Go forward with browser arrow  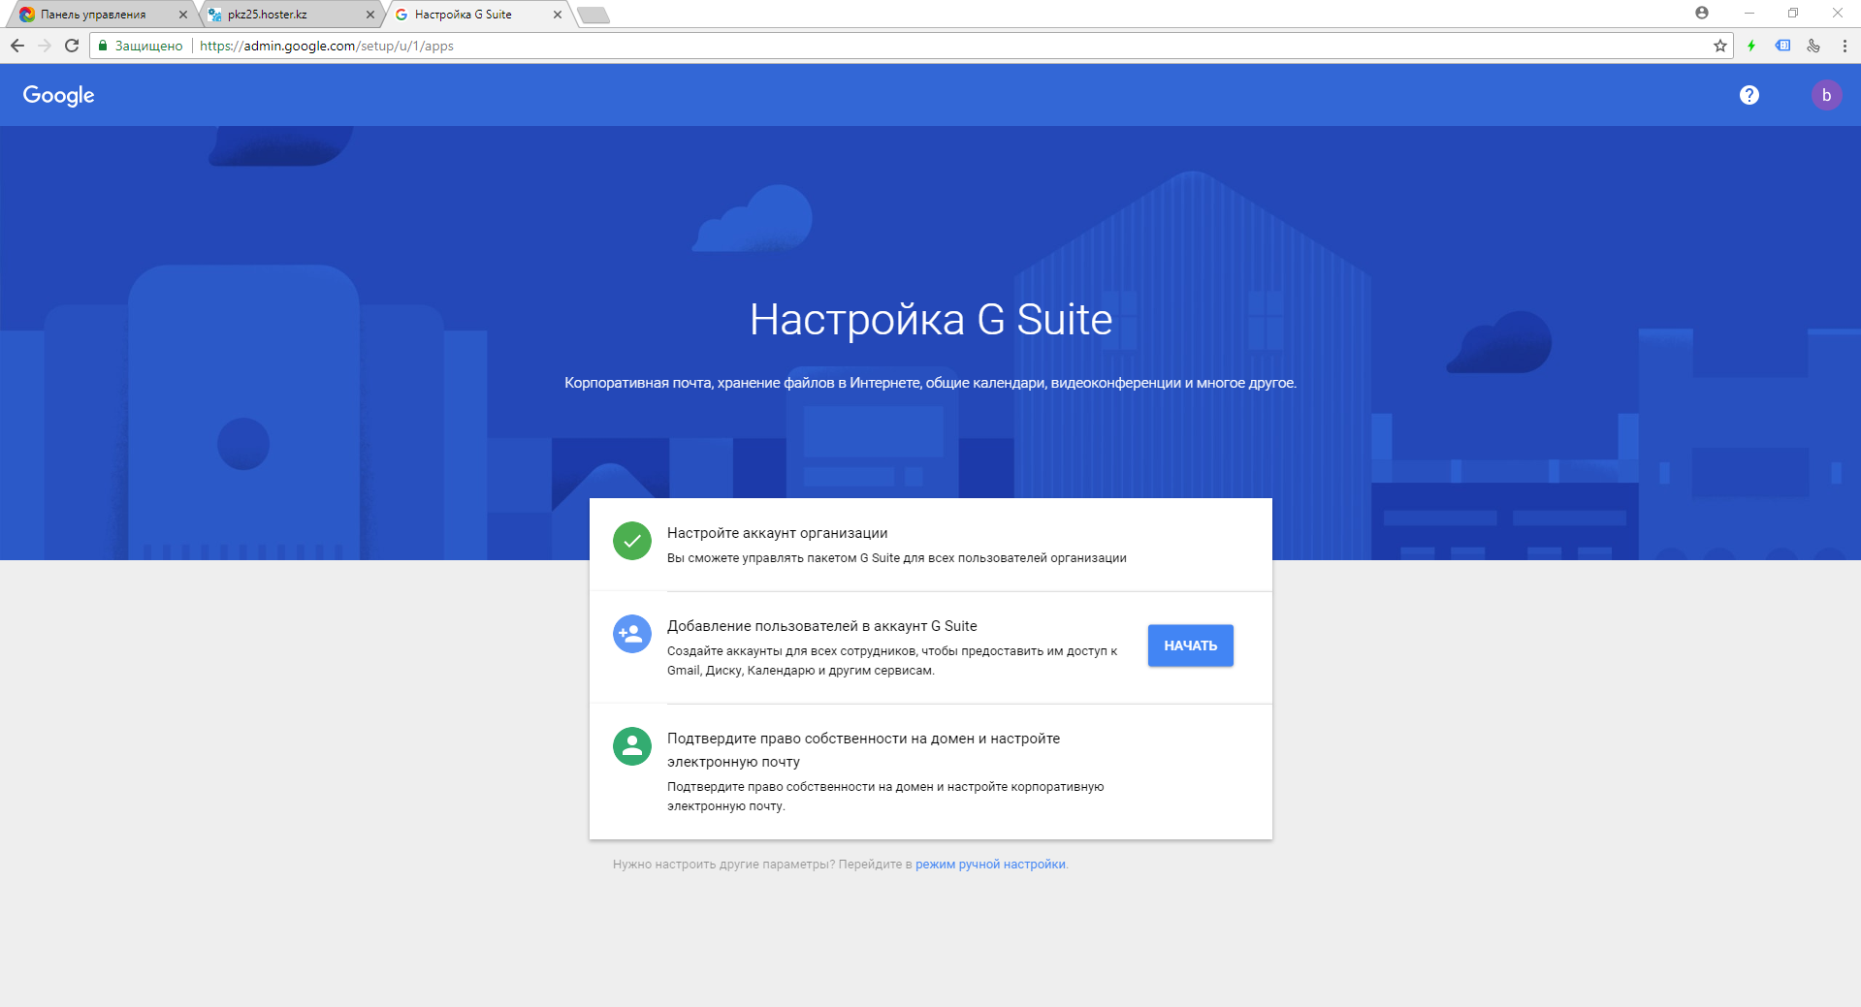pyautogui.click(x=45, y=46)
